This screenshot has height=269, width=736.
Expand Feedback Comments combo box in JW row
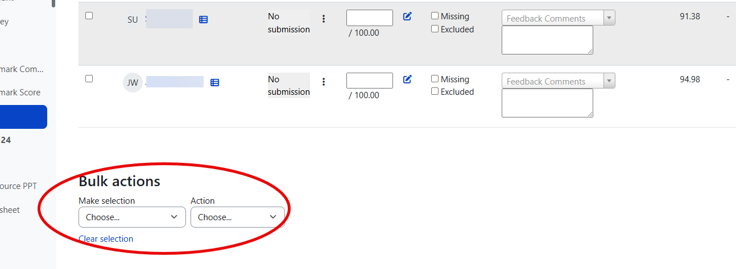click(x=609, y=81)
